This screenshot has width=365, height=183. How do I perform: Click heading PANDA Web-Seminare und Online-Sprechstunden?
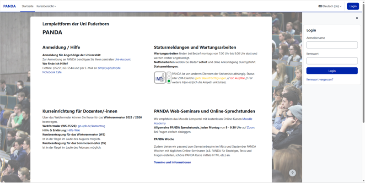click(204, 111)
